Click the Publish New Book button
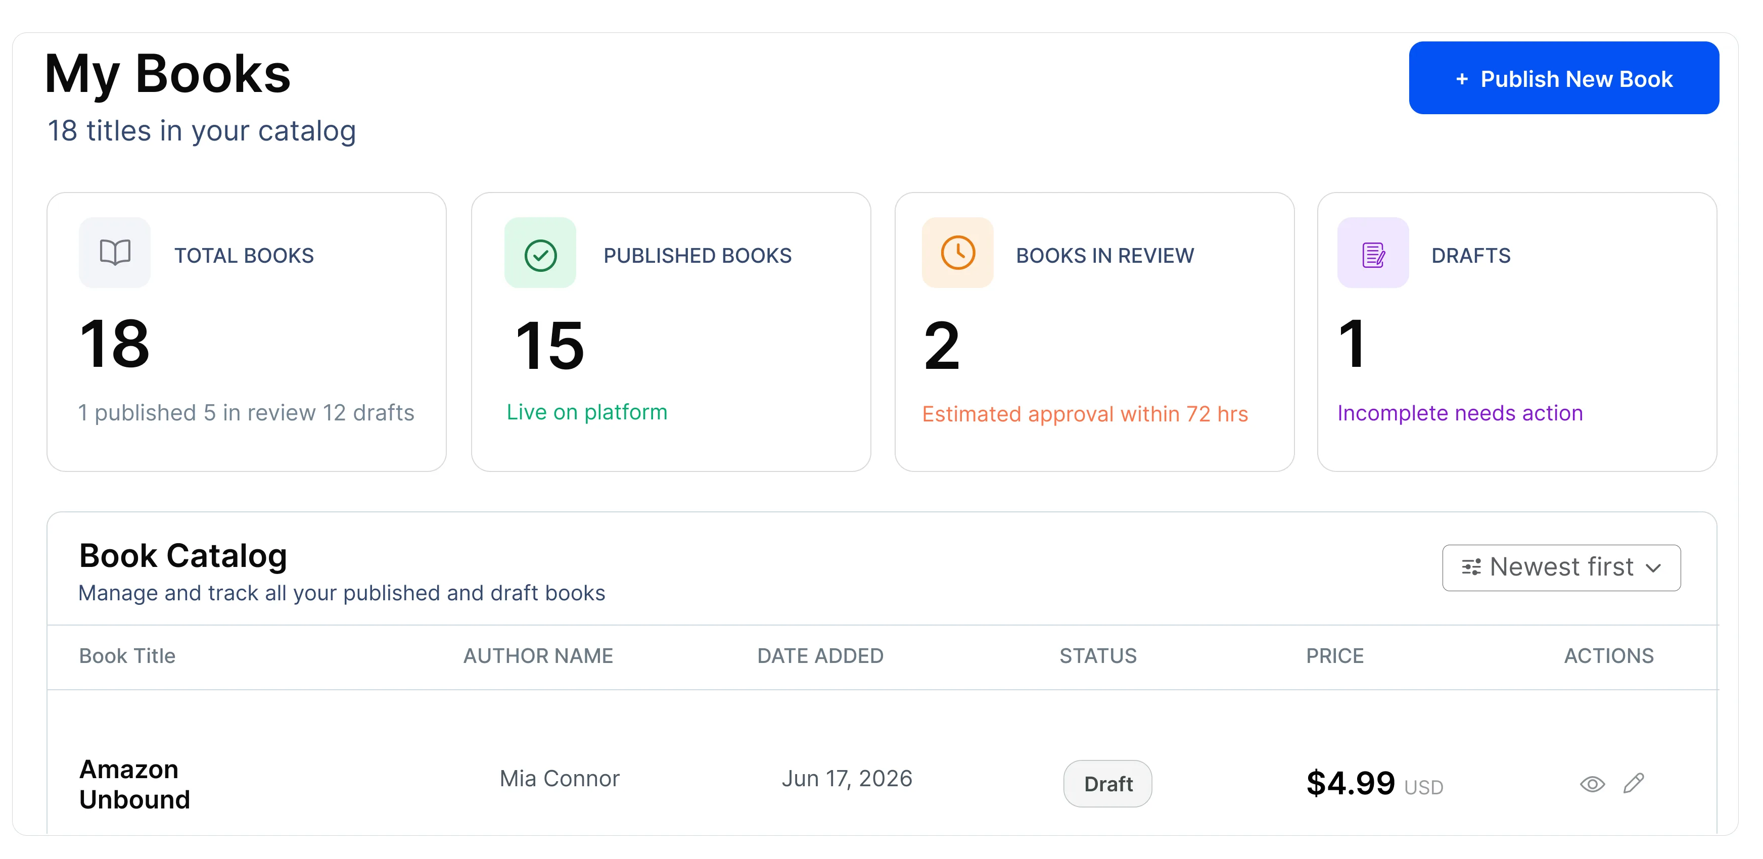This screenshot has height=859, width=1763. tap(1563, 78)
